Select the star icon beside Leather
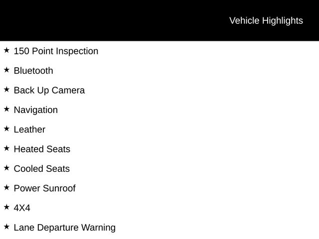 [6, 128]
